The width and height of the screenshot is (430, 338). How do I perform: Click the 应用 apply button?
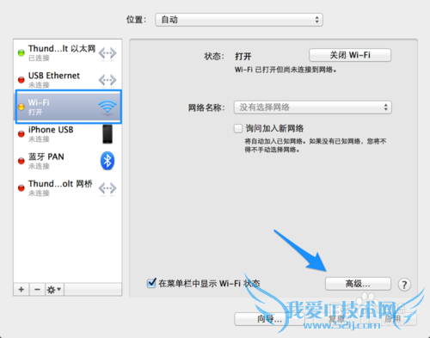click(392, 319)
